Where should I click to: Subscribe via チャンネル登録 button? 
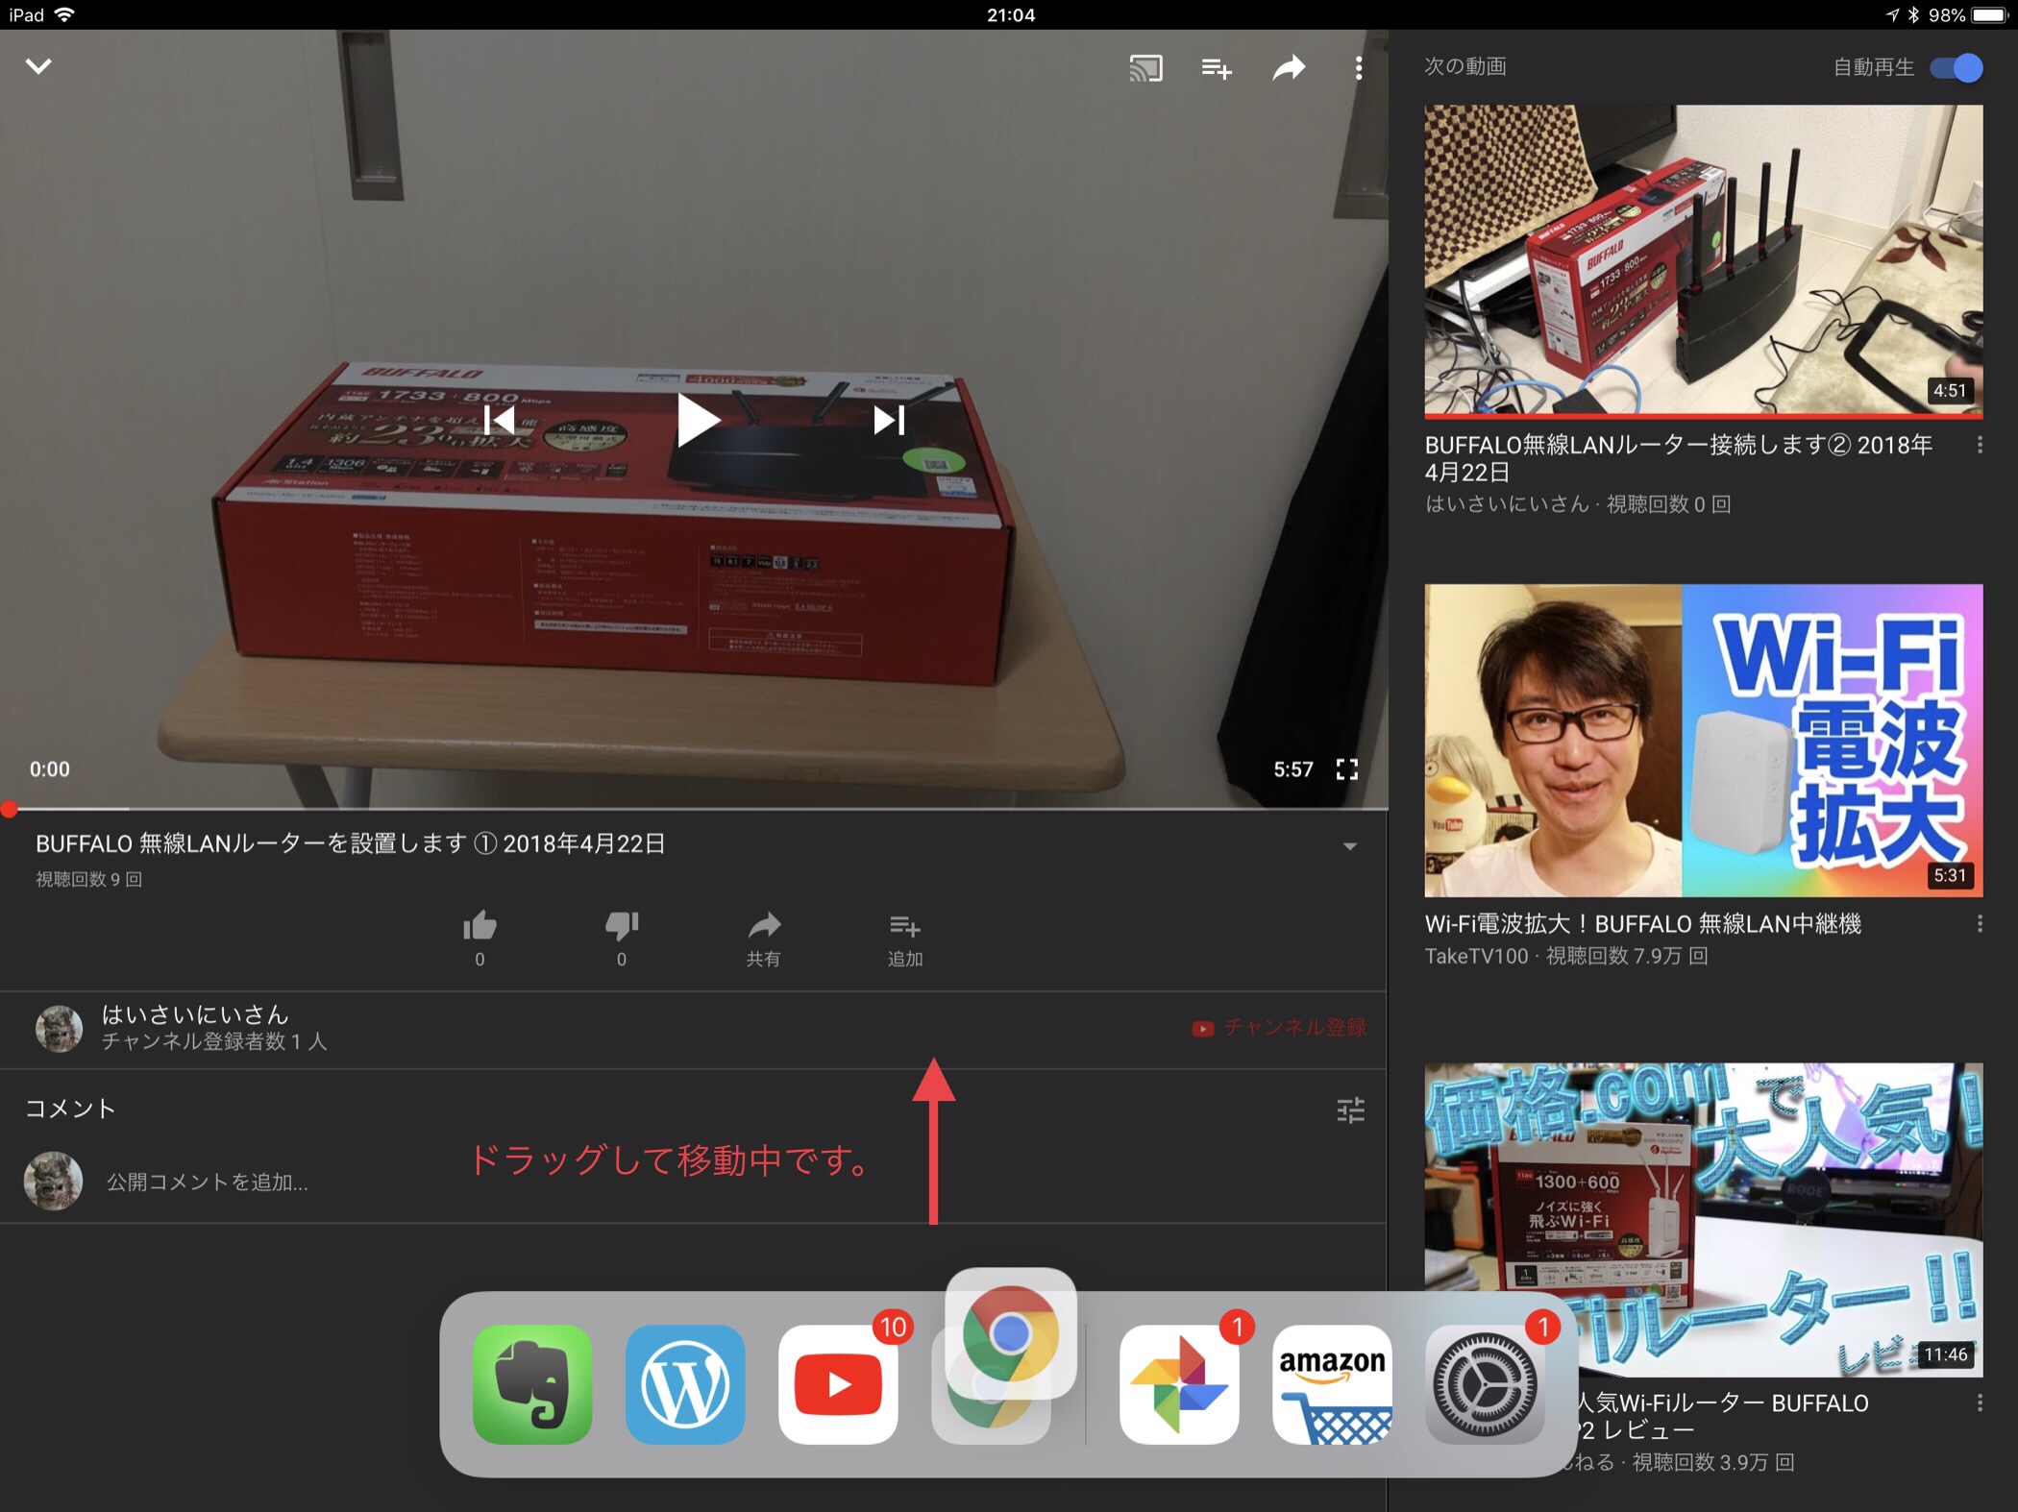(1279, 1028)
